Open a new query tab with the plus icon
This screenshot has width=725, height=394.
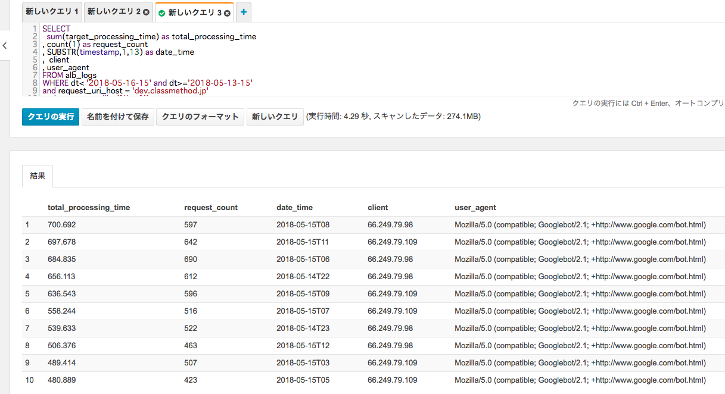(243, 11)
